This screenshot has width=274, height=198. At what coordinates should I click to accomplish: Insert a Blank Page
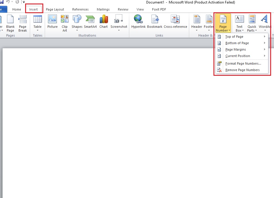tap(10, 23)
